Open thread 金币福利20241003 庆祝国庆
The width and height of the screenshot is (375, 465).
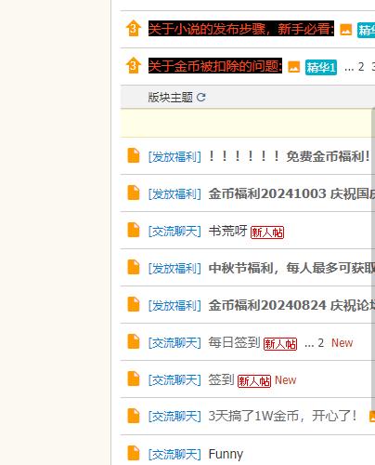(x=291, y=193)
